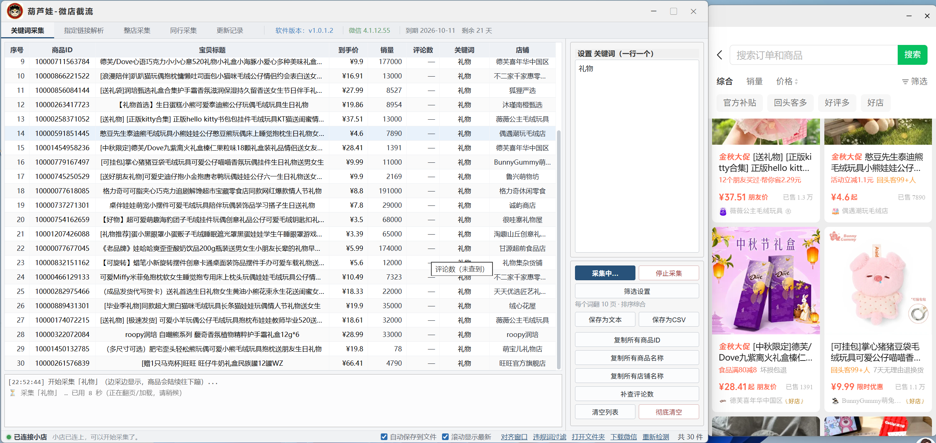
Task: Click the 下载微信 link
Action: [x=623, y=437]
